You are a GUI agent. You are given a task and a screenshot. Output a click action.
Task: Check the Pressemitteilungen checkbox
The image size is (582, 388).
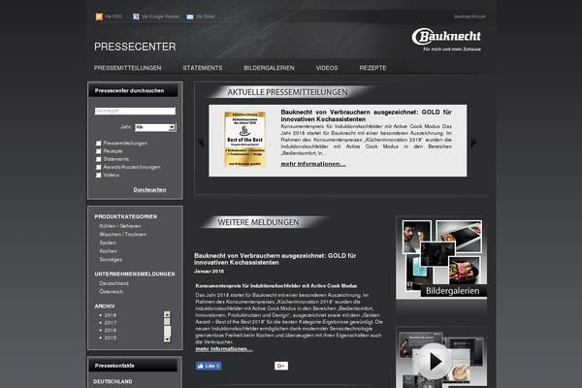click(x=98, y=144)
